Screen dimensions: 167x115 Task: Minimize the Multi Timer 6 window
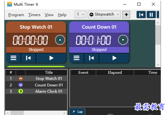click(125, 4)
